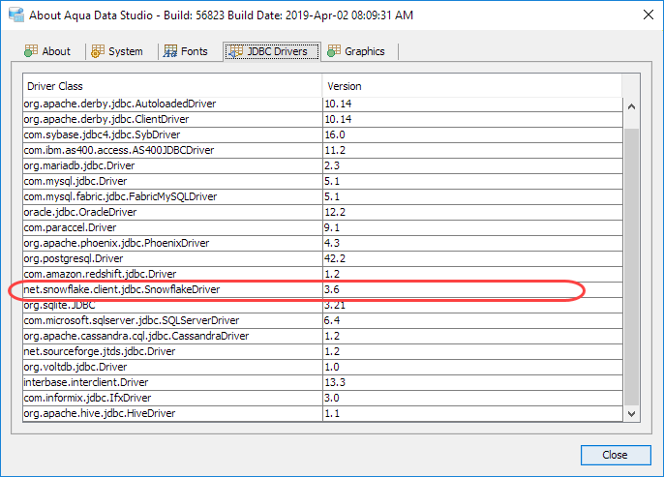Click version 6.4 of SQLServer driver

pos(332,320)
